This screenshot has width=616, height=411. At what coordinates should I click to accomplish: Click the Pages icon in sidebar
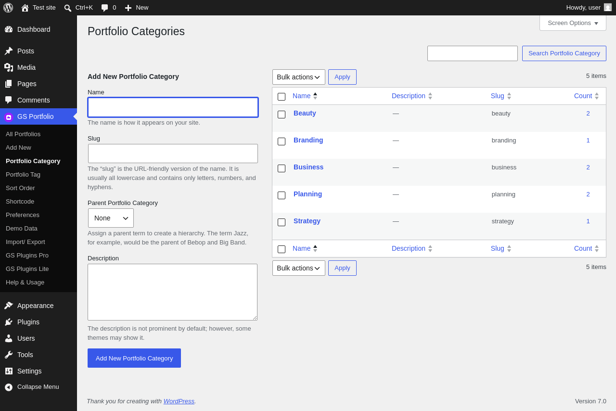9,84
